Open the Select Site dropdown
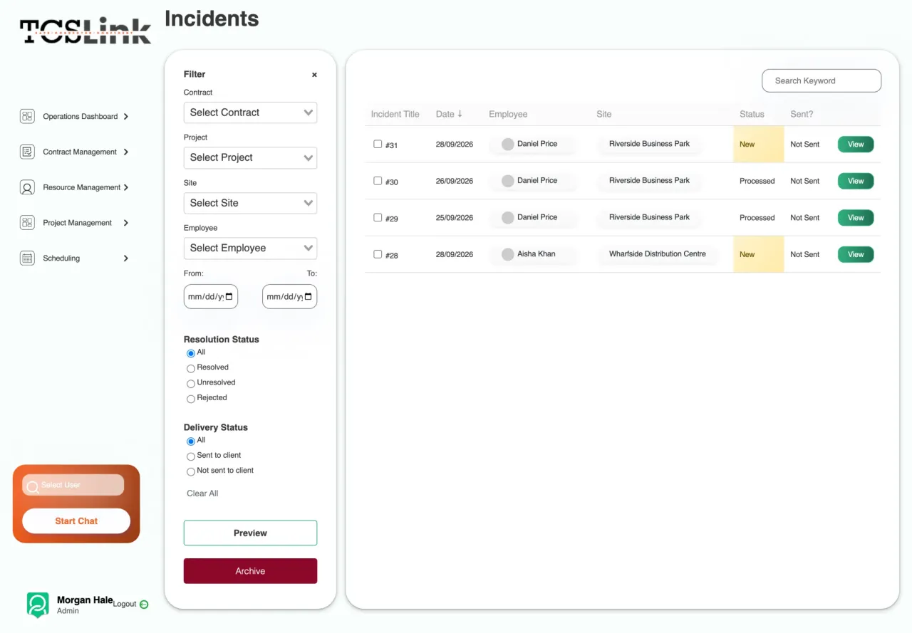The width and height of the screenshot is (912, 633). click(x=250, y=203)
